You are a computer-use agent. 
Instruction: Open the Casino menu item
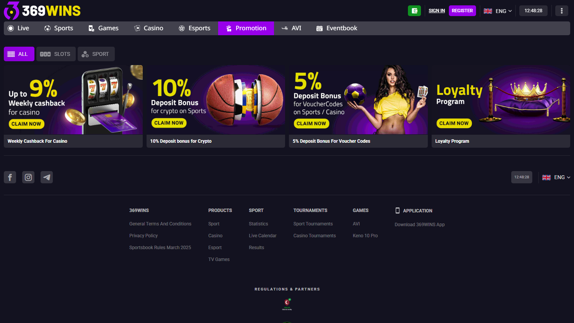148,28
